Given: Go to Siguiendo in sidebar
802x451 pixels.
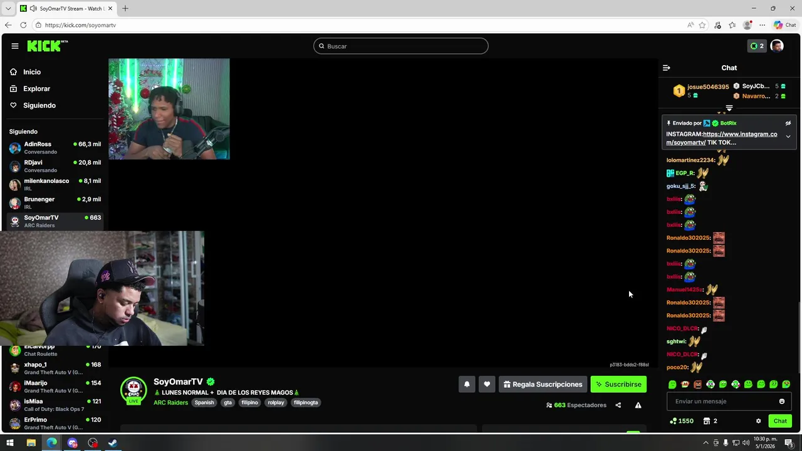Looking at the screenshot, I should click(x=54, y=105).
